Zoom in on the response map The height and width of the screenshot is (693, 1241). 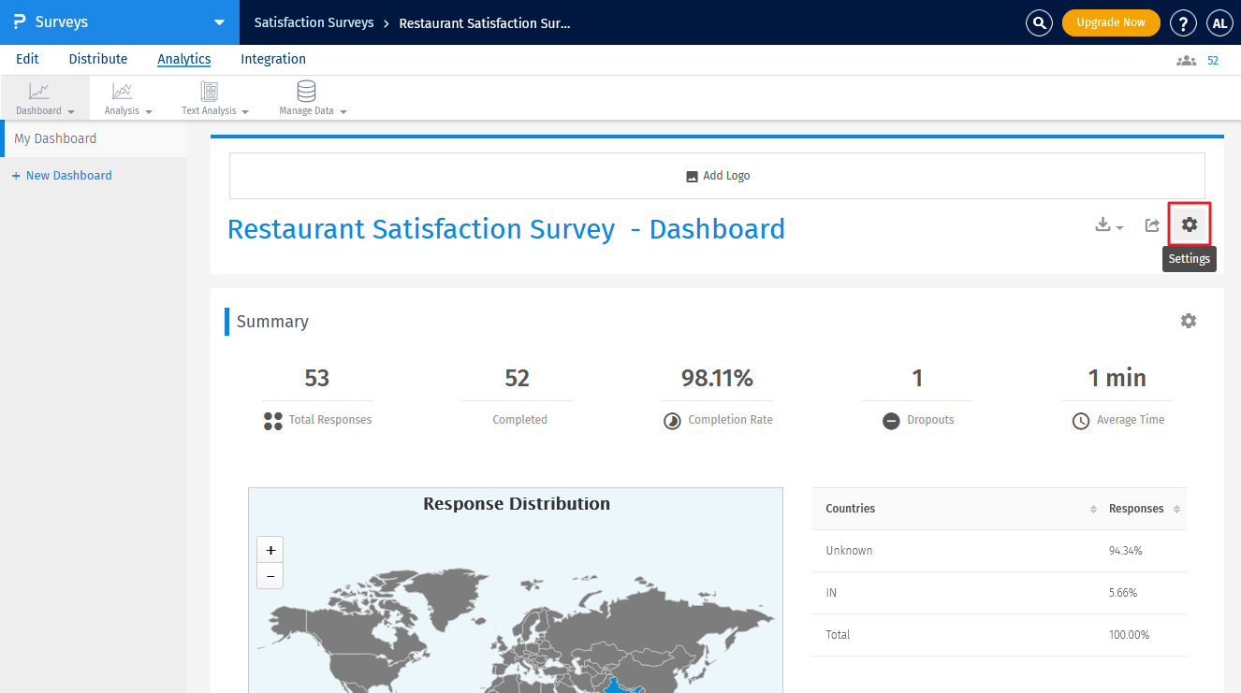pyautogui.click(x=270, y=550)
